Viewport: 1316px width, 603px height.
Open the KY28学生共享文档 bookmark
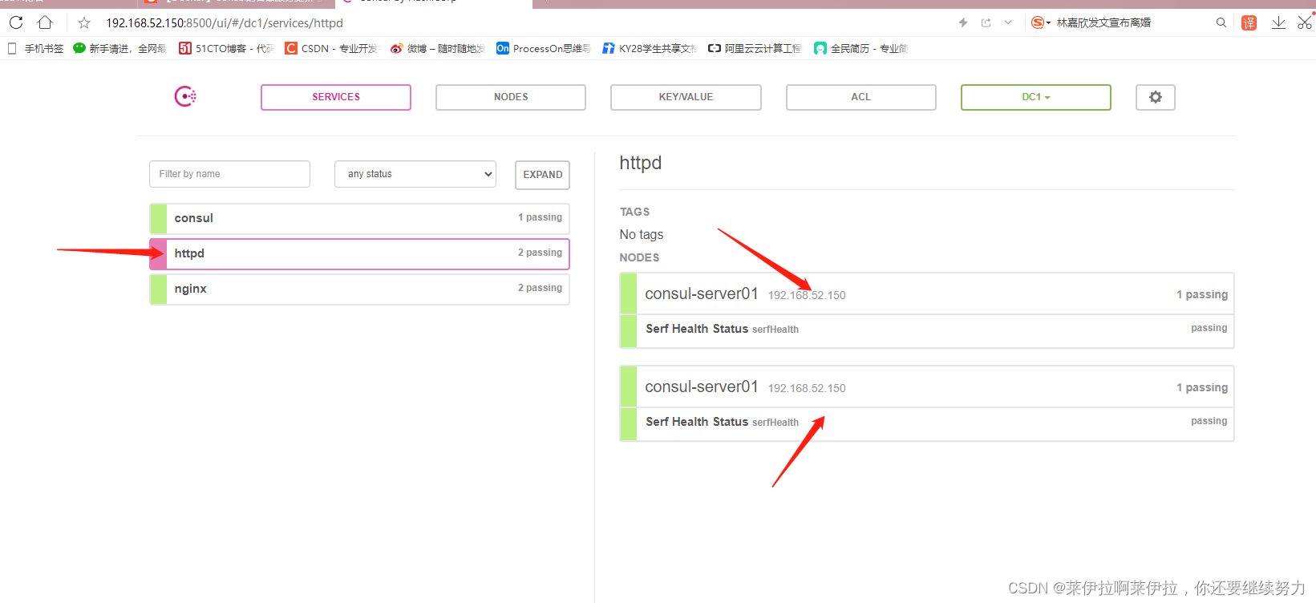coord(650,48)
